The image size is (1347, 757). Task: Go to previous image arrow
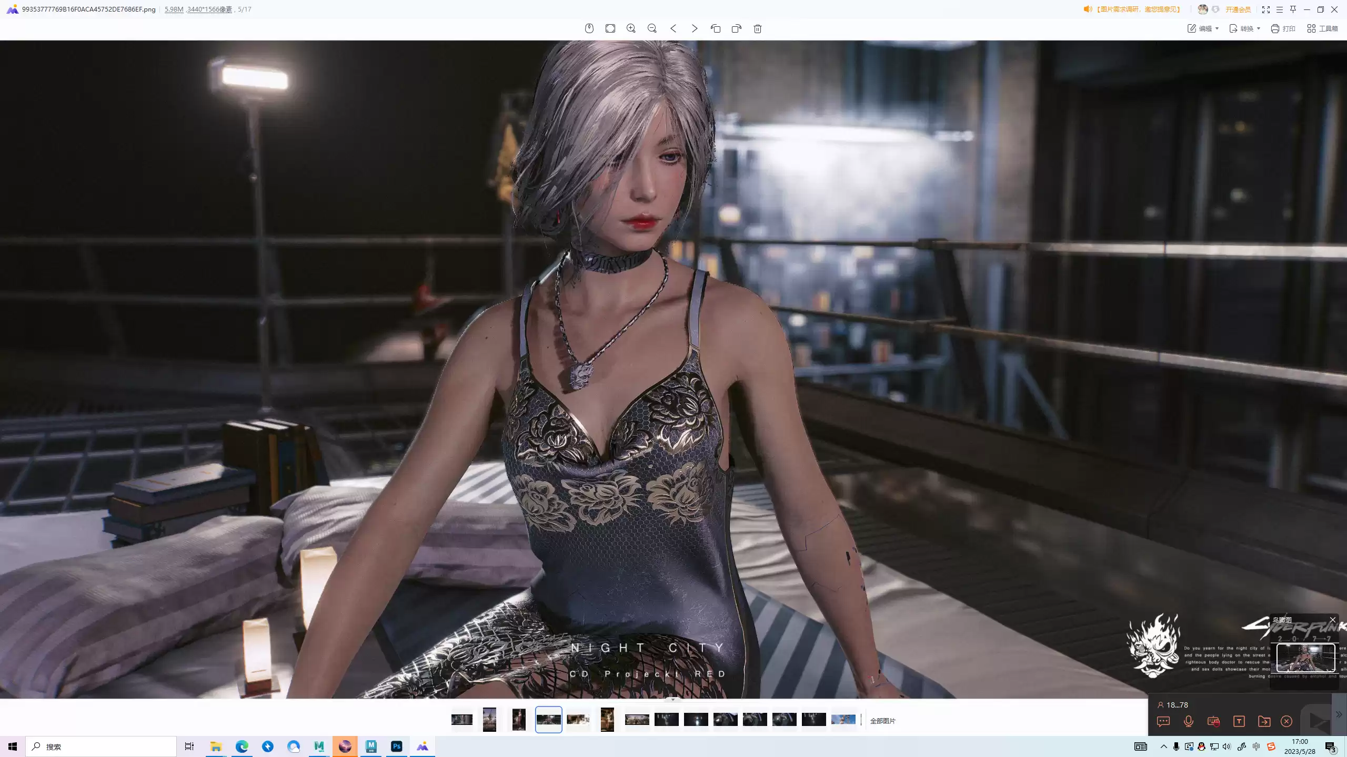tap(673, 28)
